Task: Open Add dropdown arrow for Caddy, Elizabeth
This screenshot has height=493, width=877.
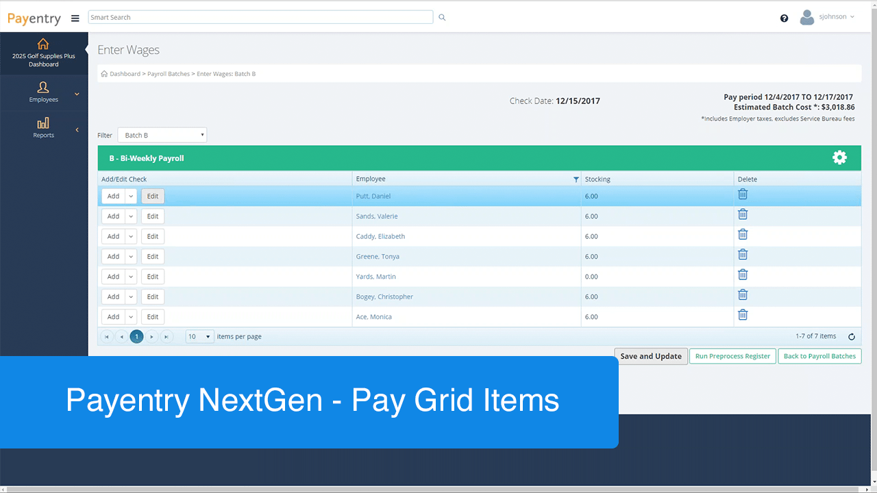Action: (x=132, y=236)
